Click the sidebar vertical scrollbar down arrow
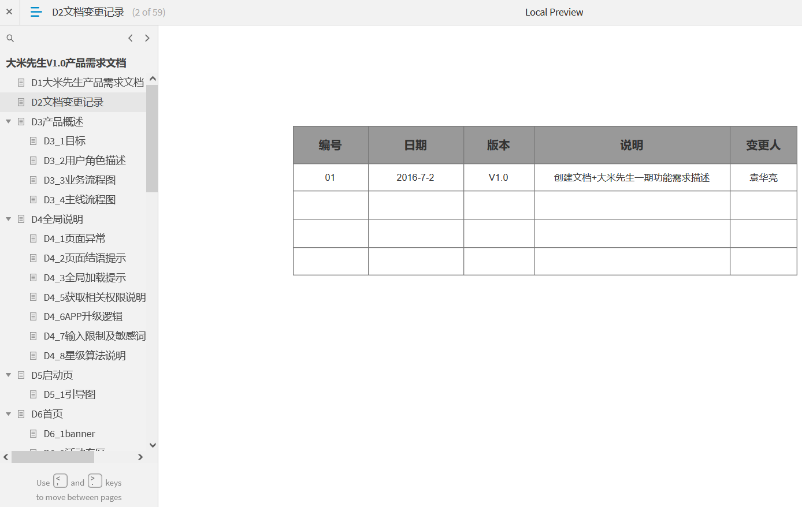The image size is (802, 507). tap(153, 445)
